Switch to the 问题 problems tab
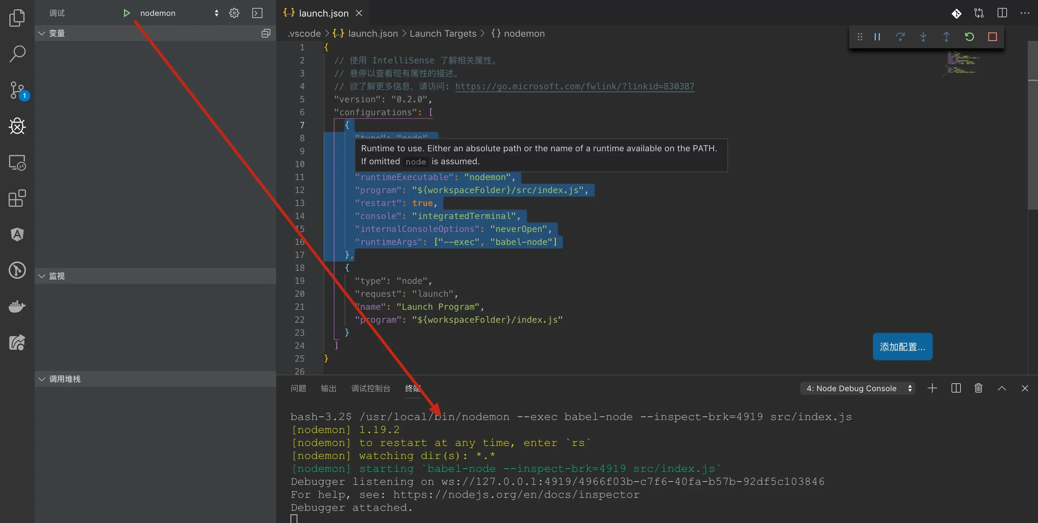This screenshot has width=1038, height=523. coord(298,389)
